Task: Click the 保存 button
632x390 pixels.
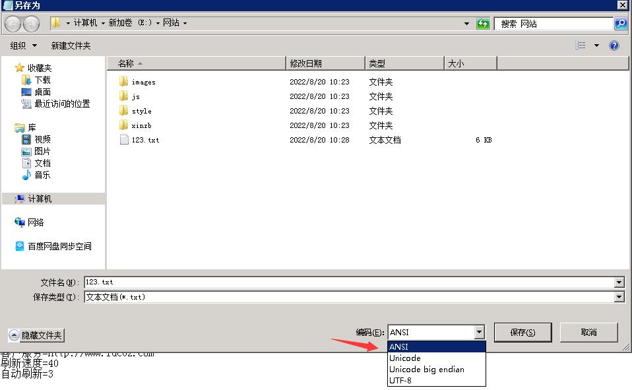Action: point(522,333)
